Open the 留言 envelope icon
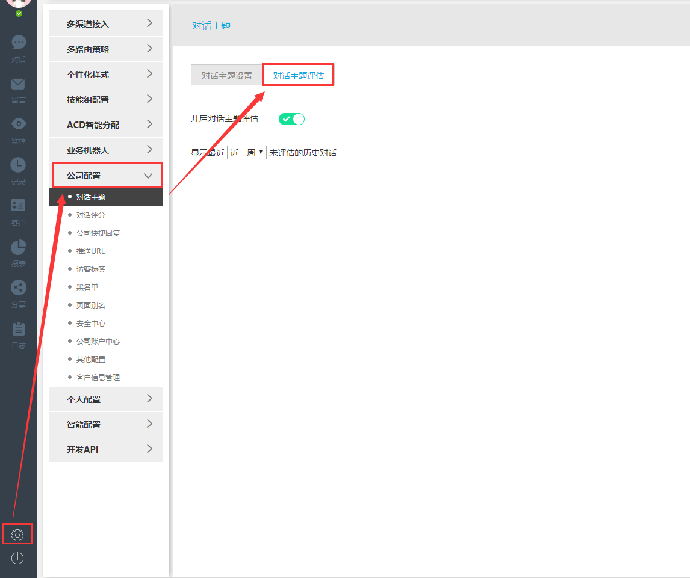 [18, 84]
